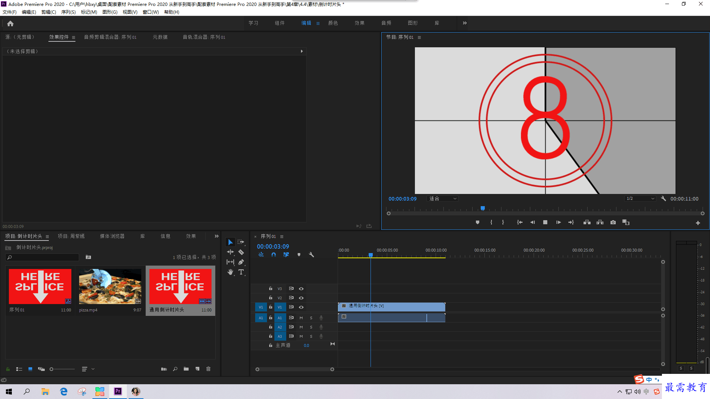Toggle V3 track output eye

[x=301, y=289]
